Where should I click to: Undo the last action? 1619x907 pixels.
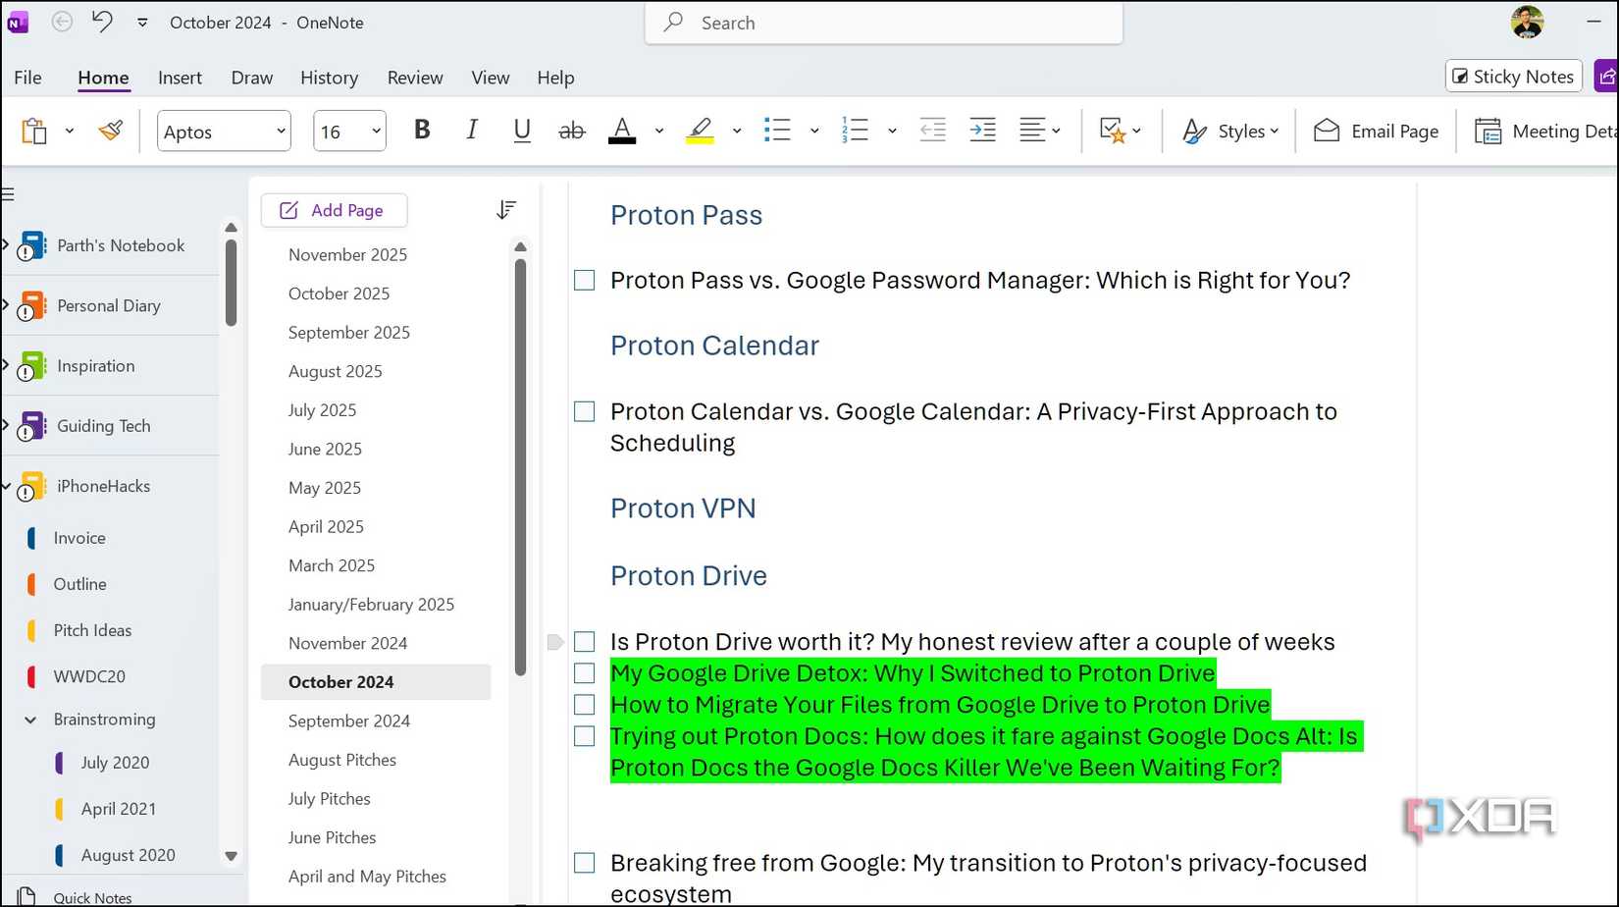coord(101,21)
